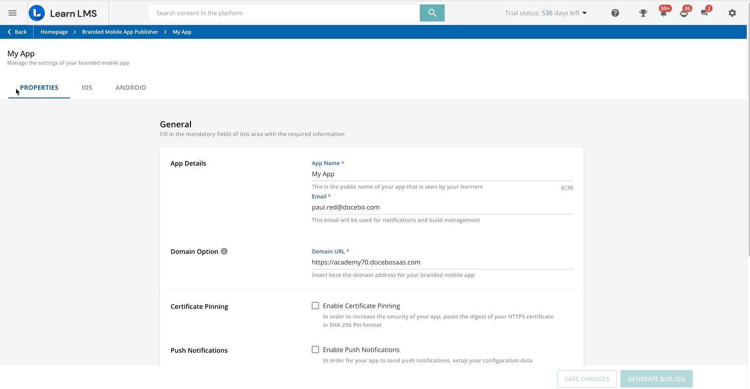
Task: Click the Save Changes button
Action: click(587, 379)
